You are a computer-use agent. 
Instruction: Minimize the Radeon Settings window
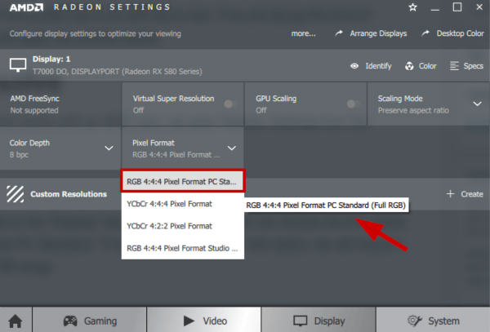(434, 10)
